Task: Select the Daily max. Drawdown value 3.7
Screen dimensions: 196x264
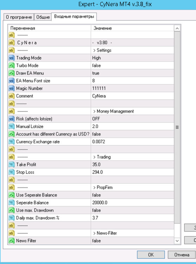Action: click(95, 218)
